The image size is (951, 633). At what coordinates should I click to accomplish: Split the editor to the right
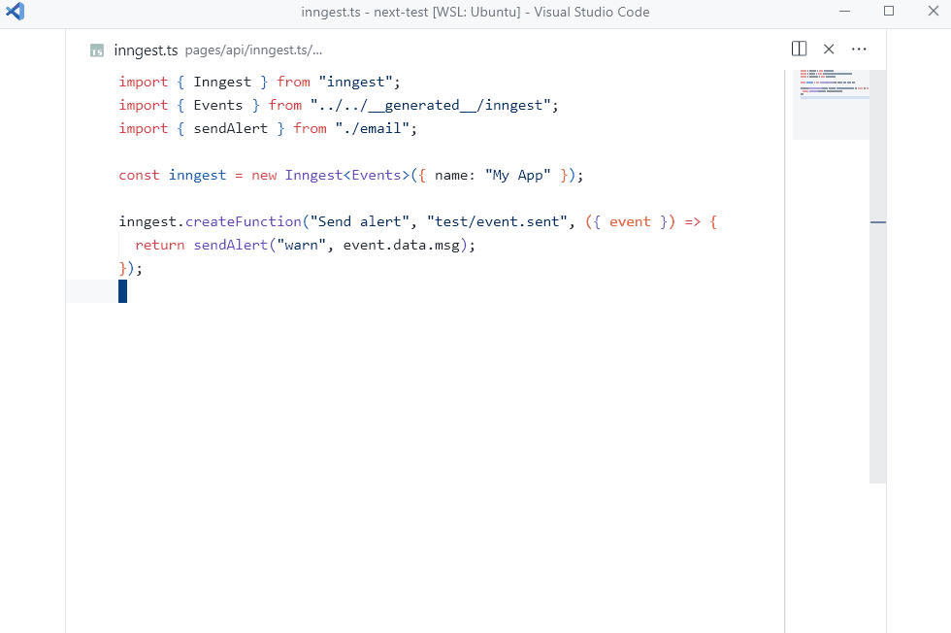799,49
